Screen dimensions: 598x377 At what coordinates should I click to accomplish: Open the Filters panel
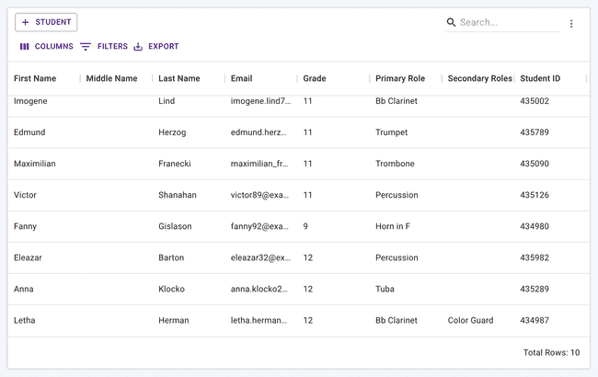click(x=104, y=47)
